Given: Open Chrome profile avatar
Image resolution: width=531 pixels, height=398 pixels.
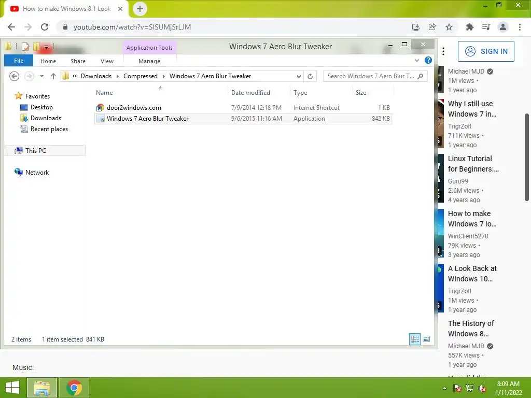Looking at the screenshot, I should [x=503, y=27].
